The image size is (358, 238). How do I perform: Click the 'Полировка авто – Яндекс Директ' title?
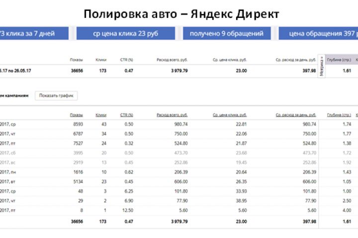tap(181, 13)
